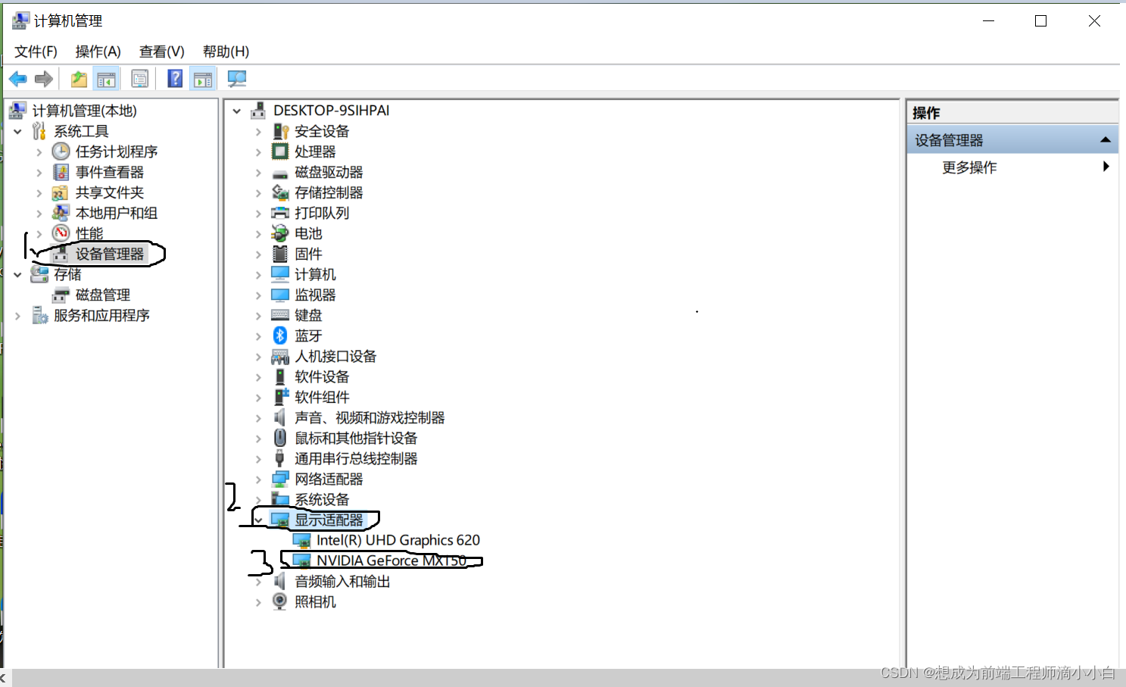This screenshot has width=1126, height=687.
Task: Click the scan for hardware changes icon
Action: coord(236,78)
